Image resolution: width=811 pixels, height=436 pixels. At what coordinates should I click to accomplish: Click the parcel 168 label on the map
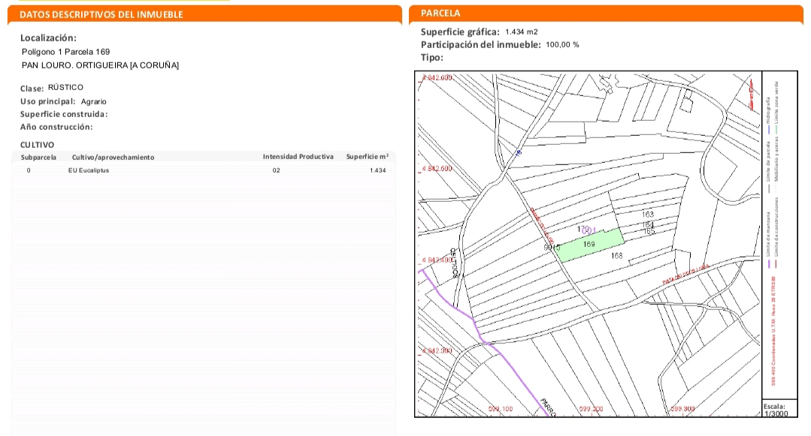click(x=617, y=257)
